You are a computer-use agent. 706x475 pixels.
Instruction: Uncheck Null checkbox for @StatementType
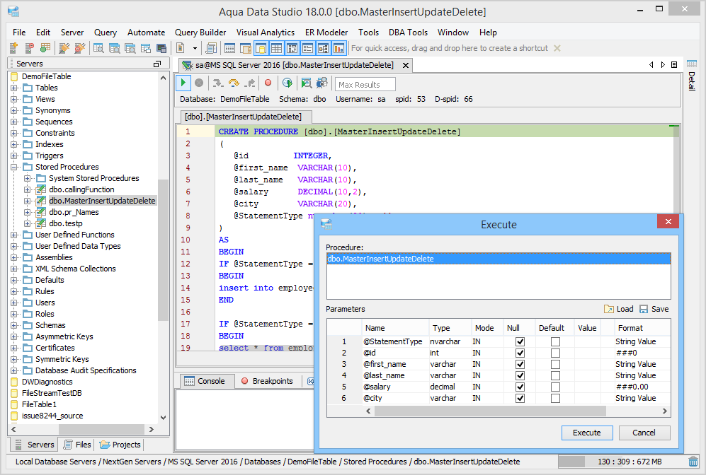click(x=520, y=341)
